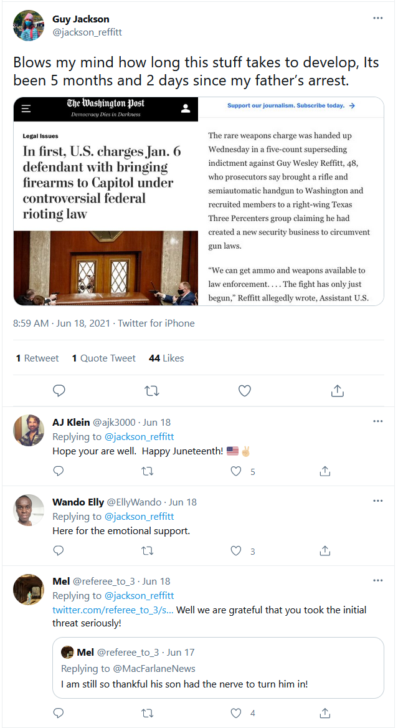Viewport: 398px width, 728px height.
Task: Retweet Wando Elly's reply
Action: [147, 551]
